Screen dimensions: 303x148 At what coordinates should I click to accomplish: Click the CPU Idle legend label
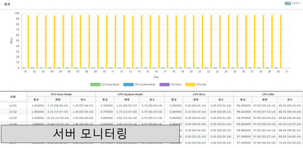201,85
